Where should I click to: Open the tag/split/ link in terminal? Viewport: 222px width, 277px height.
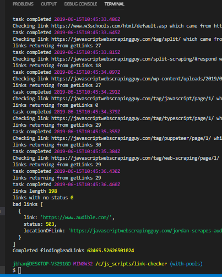116,39
